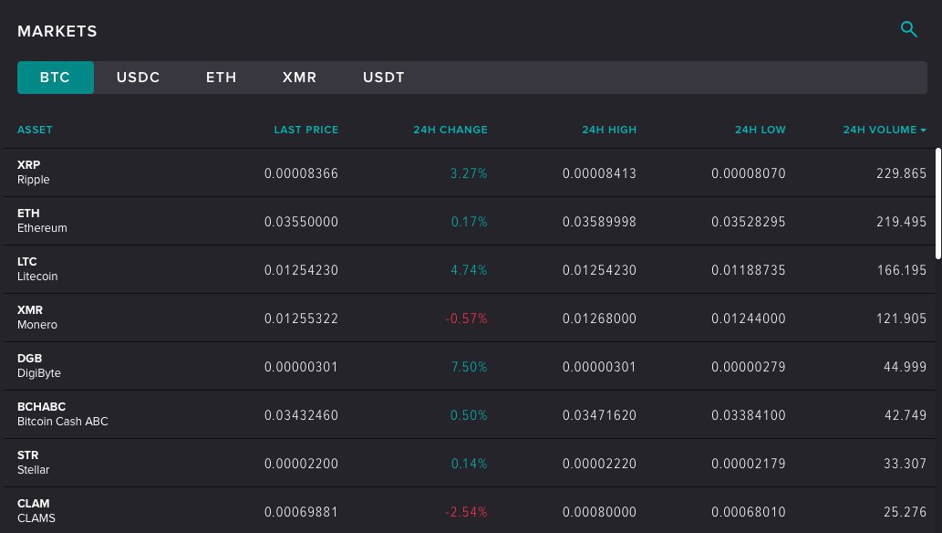Image resolution: width=942 pixels, height=533 pixels.
Task: Sort by the LAST PRICE column header
Action: pos(305,130)
